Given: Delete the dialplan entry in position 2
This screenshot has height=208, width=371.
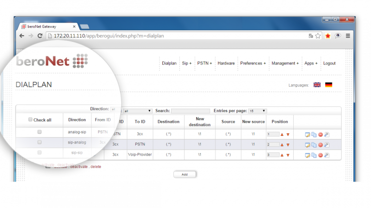Looking at the screenshot, I should (321, 145).
